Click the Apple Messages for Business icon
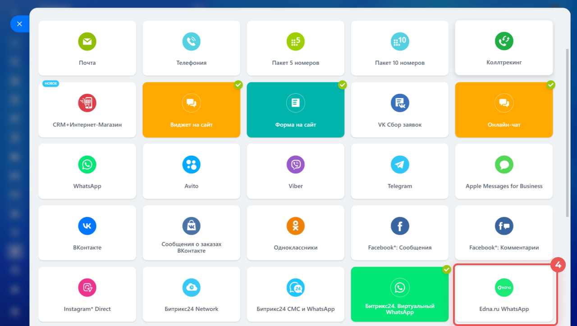577x326 pixels. (x=504, y=165)
